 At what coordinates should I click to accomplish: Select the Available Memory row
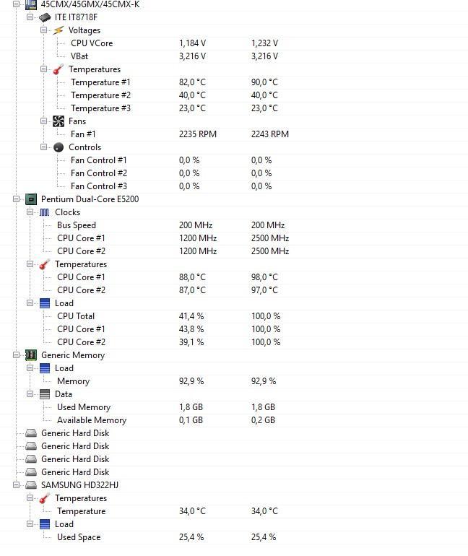(234, 420)
